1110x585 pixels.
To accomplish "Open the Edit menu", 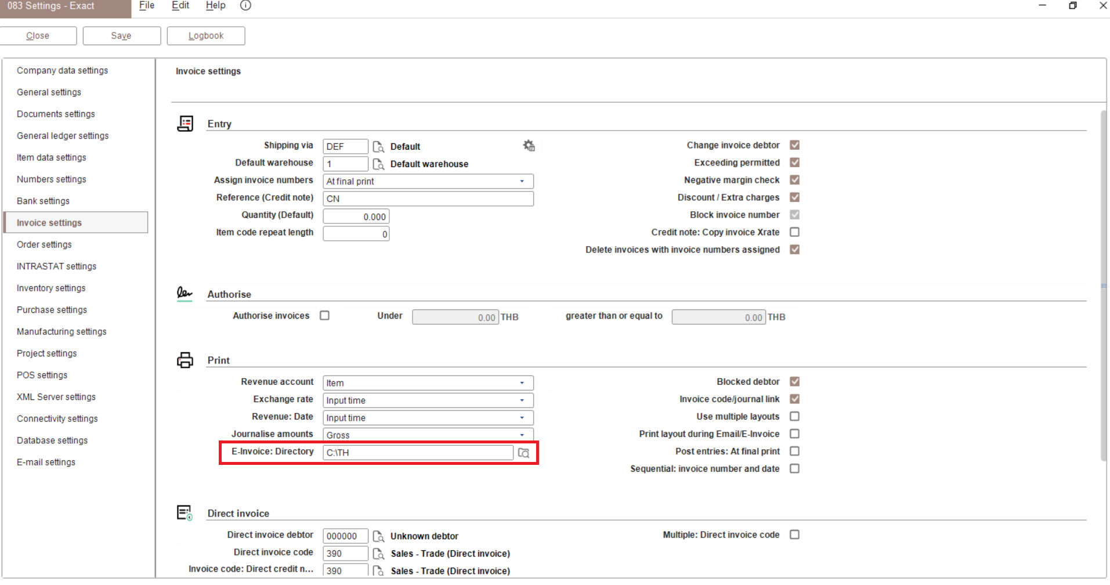I will coord(180,6).
